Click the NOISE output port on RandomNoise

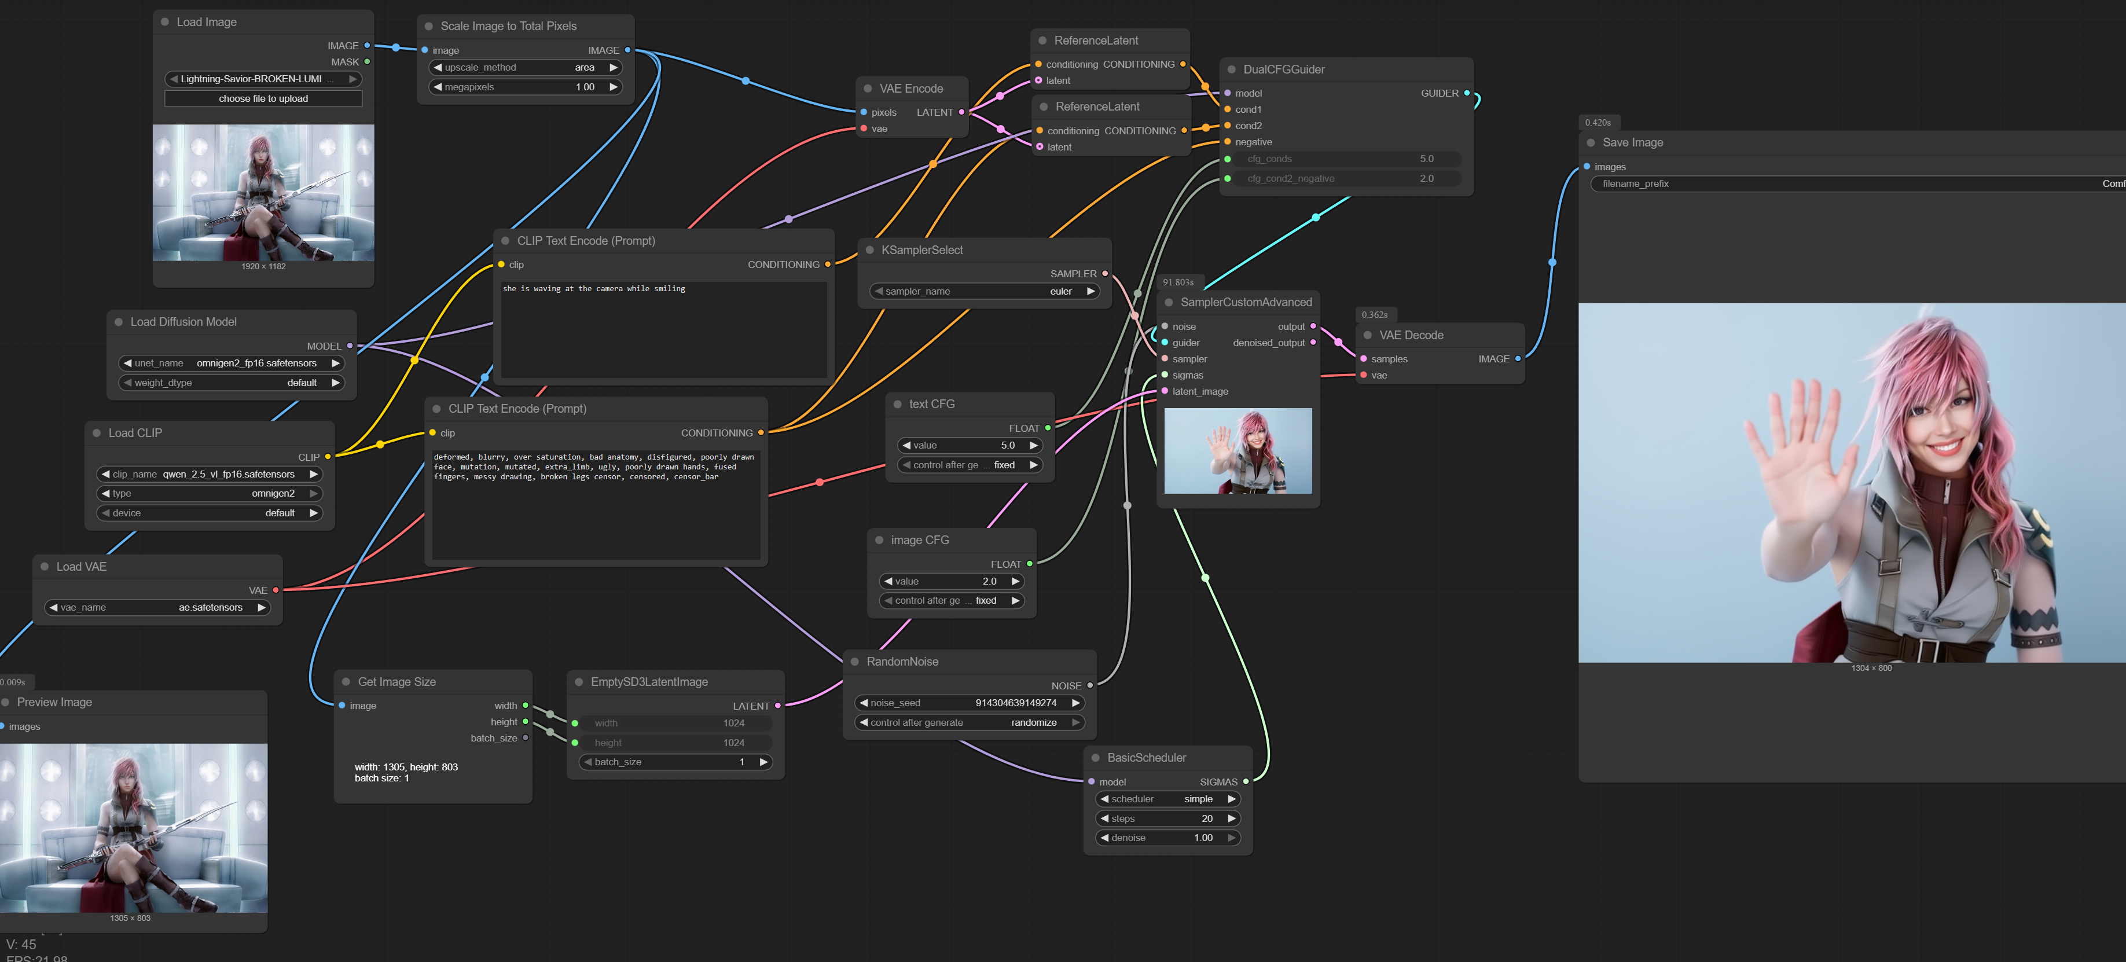(1089, 685)
